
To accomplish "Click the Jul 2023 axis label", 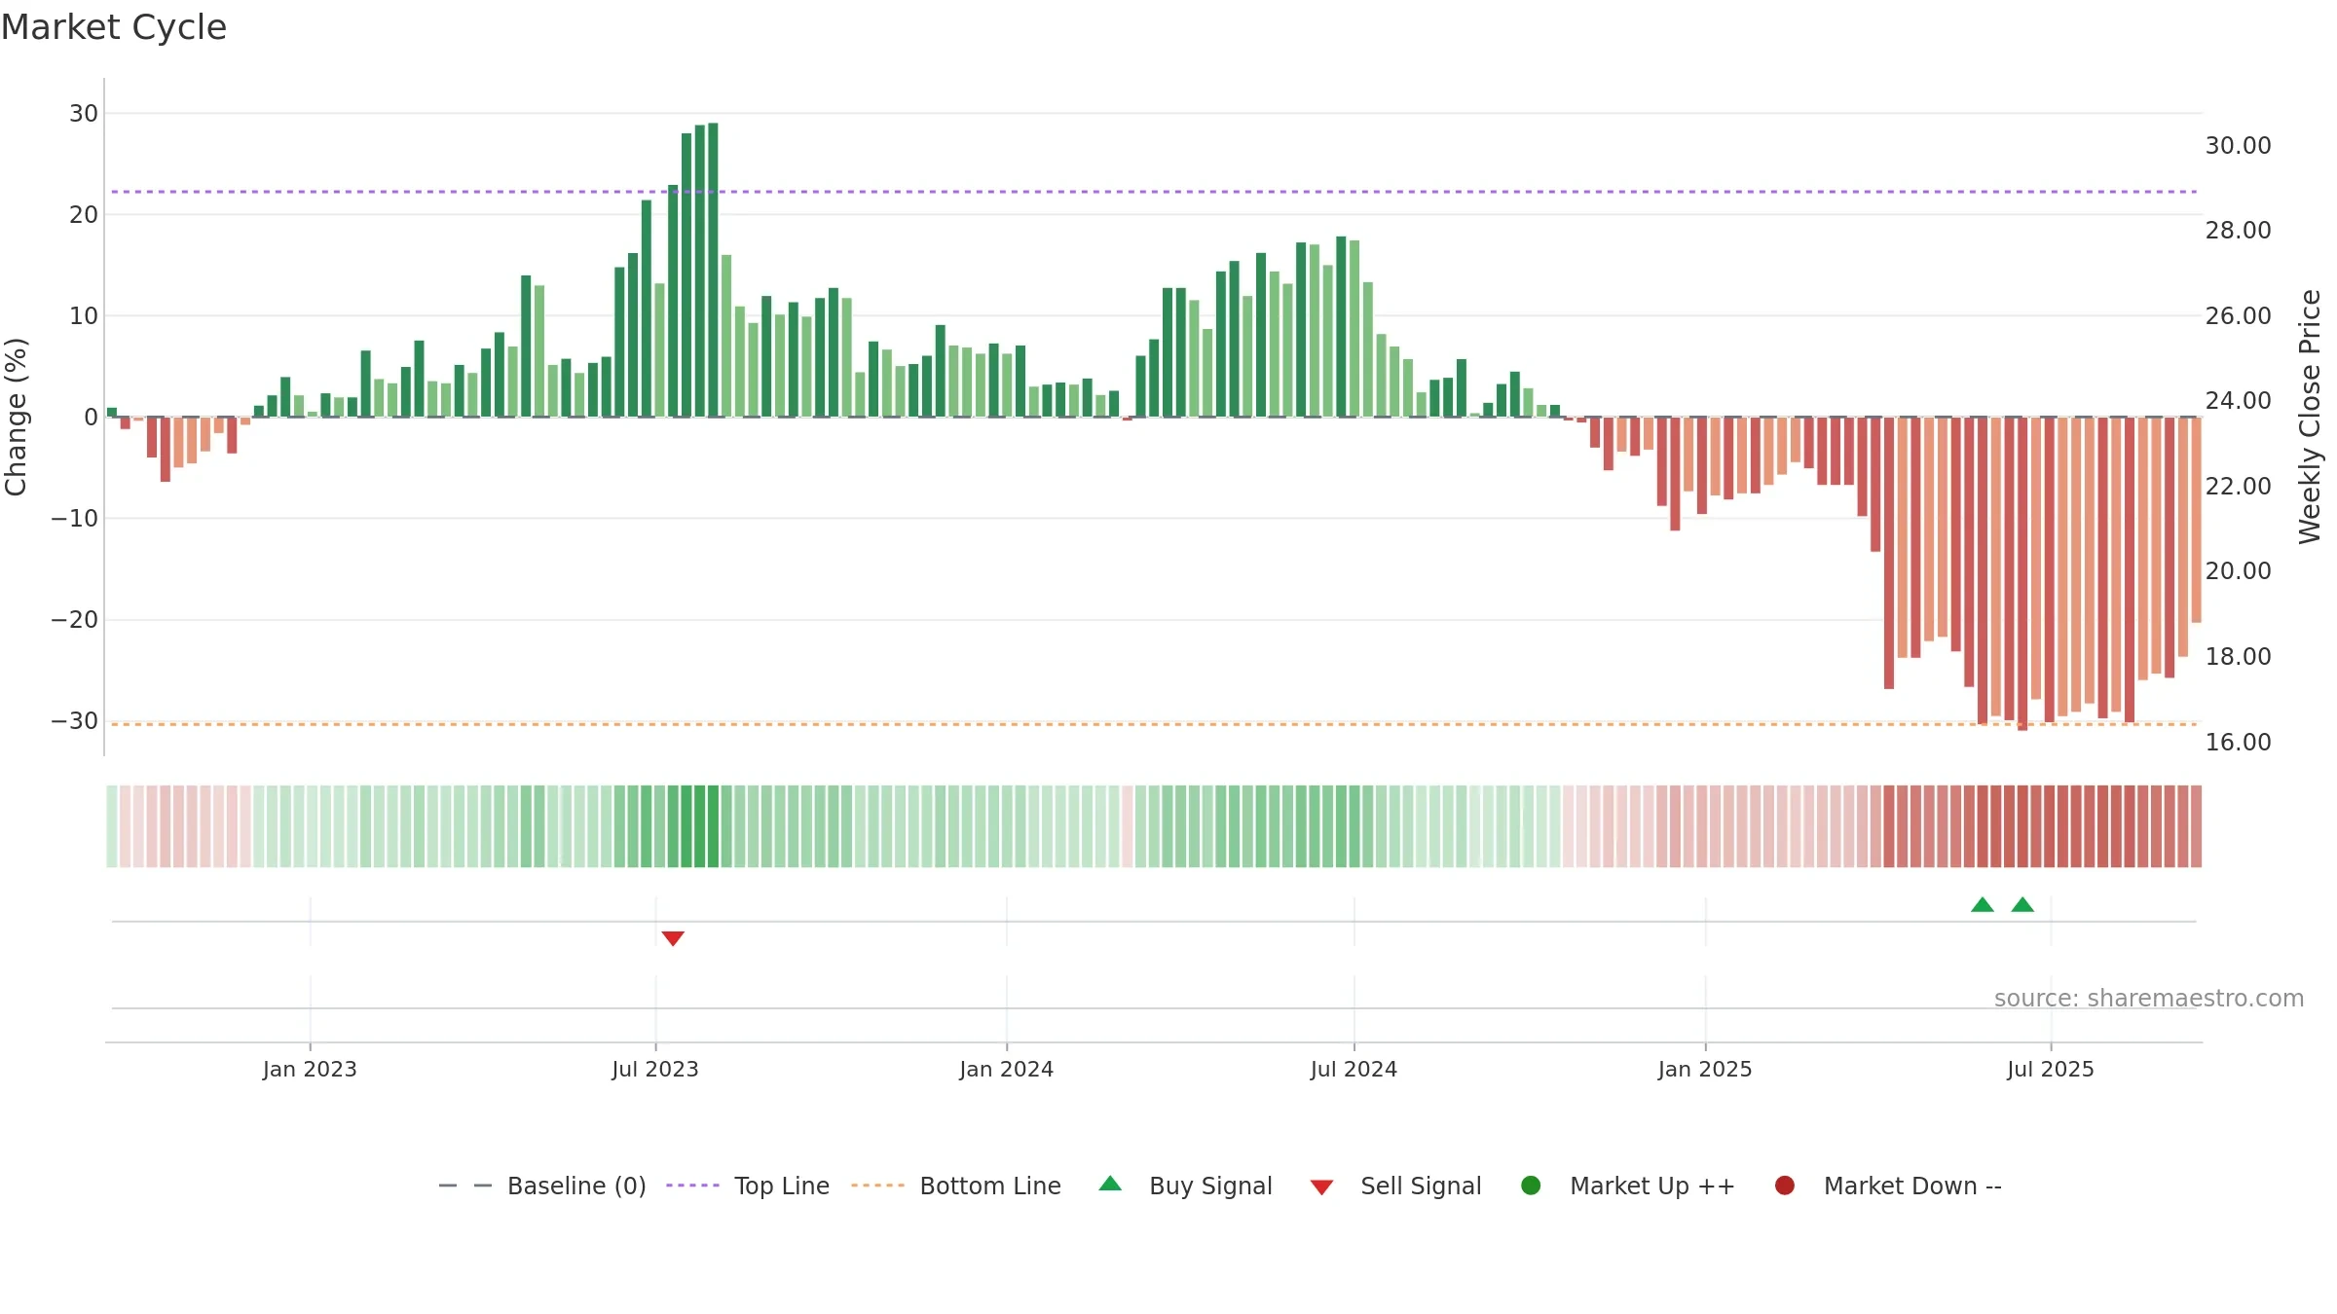I will coord(655,1069).
